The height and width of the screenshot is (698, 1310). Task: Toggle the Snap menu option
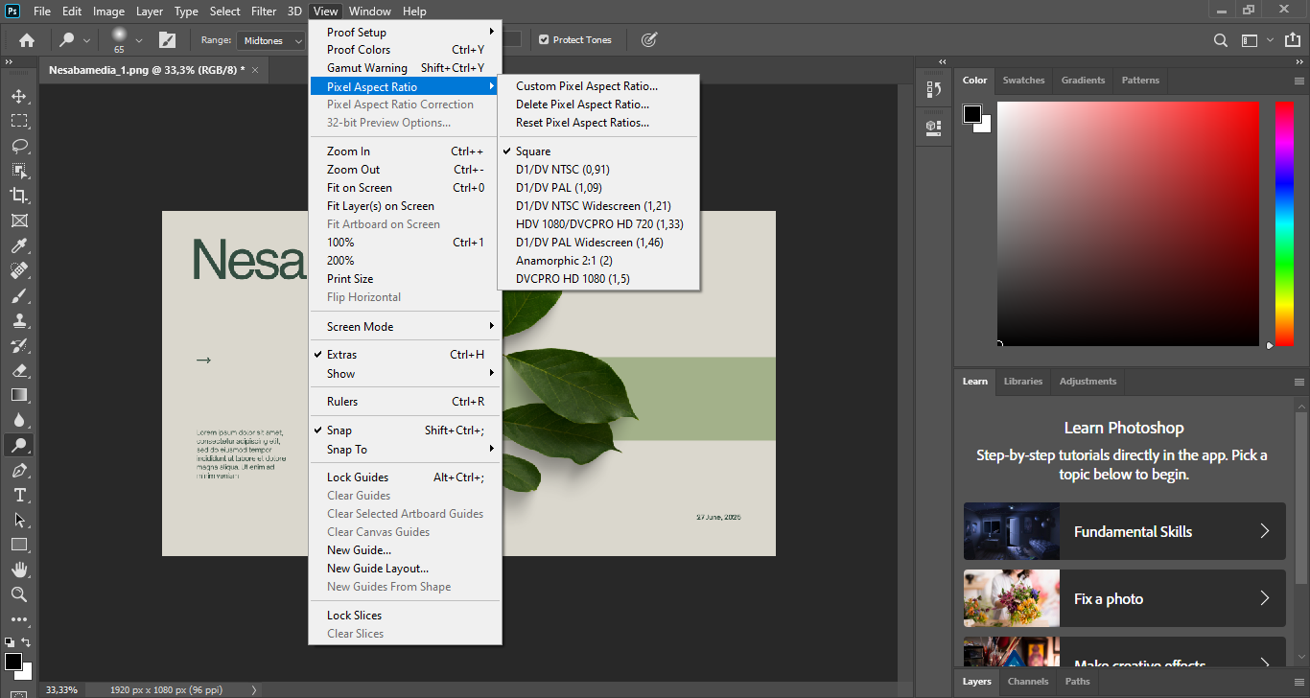tap(339, 430)
